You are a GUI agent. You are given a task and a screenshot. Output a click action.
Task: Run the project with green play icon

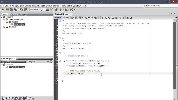pyautogui.click(x=61, y=10)
